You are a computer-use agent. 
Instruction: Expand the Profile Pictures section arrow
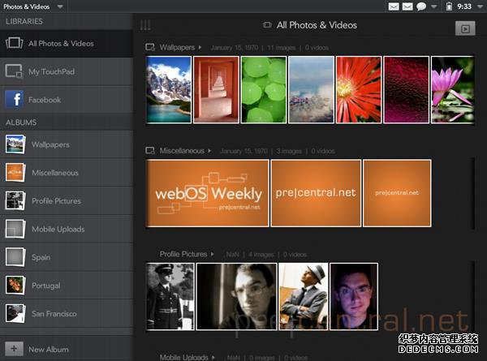coord(213,254)
